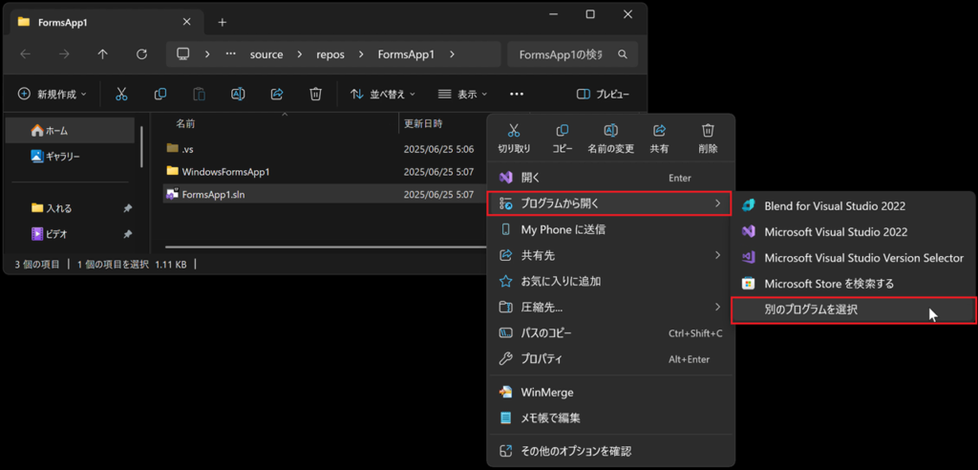978x470 pixels.
Task: Click お気に入りに追加 menu item
Action: [x=610, y=281]
